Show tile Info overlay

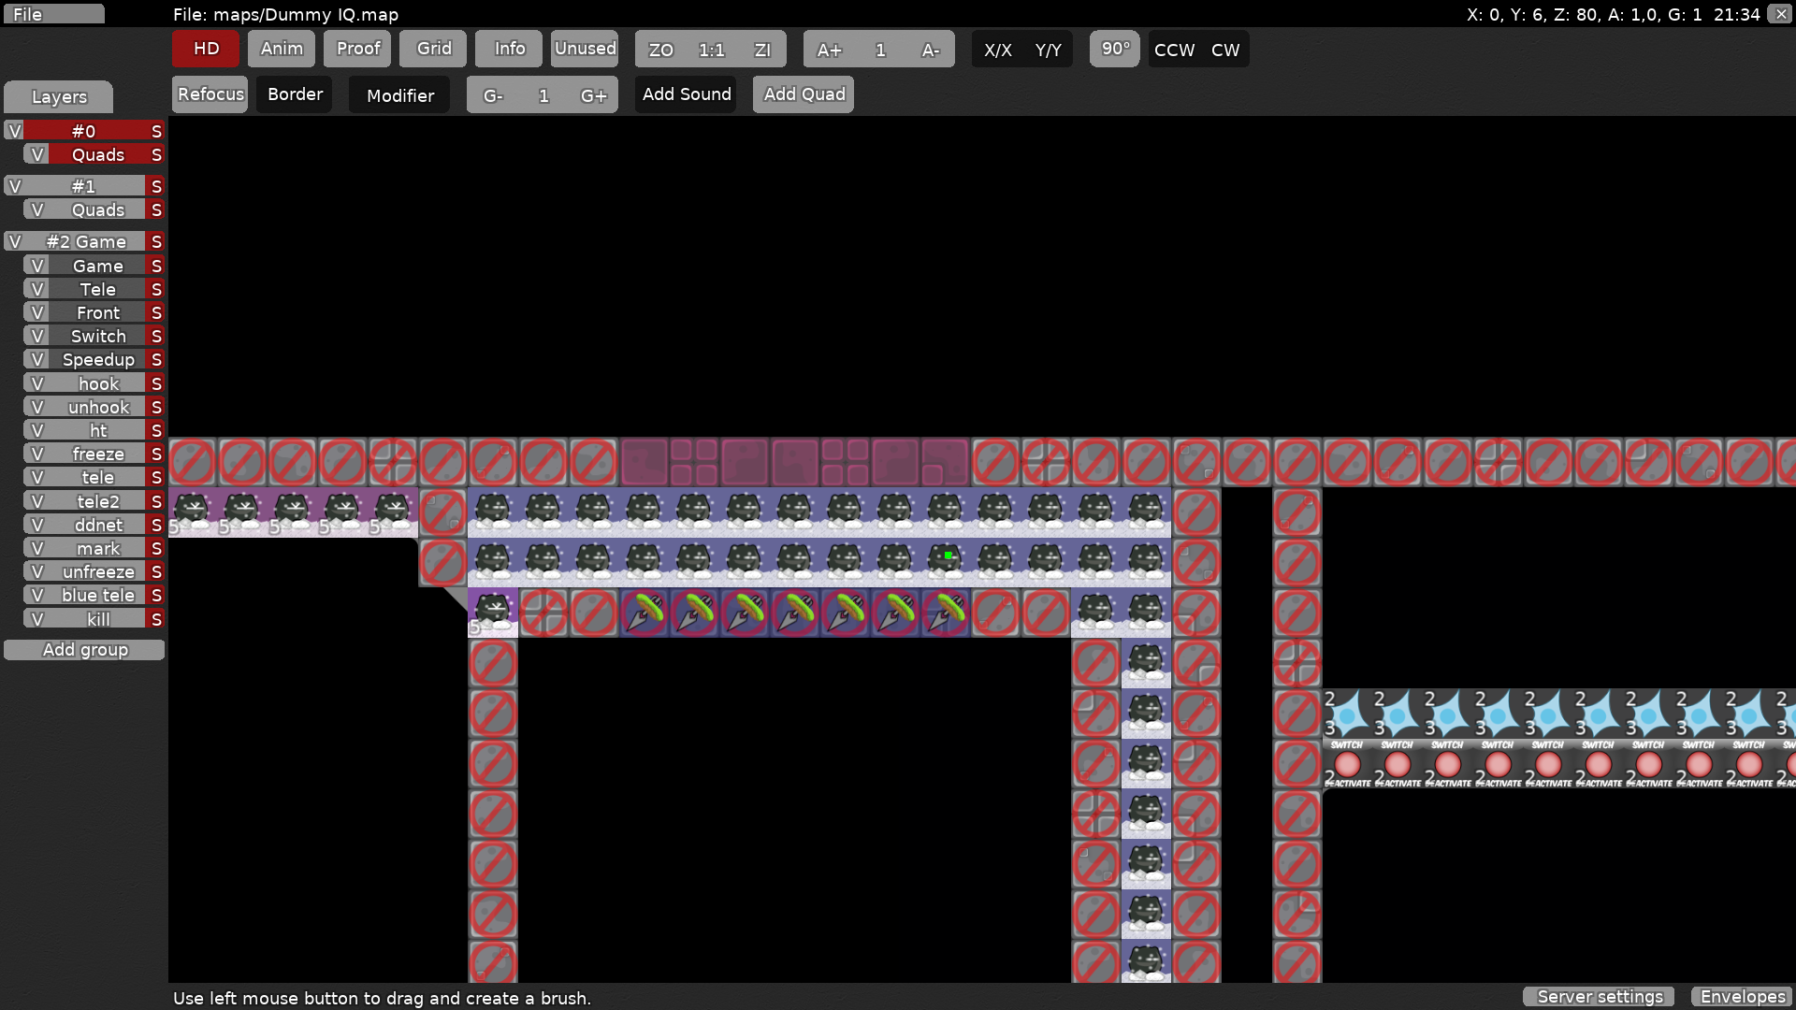coord(508,49)
